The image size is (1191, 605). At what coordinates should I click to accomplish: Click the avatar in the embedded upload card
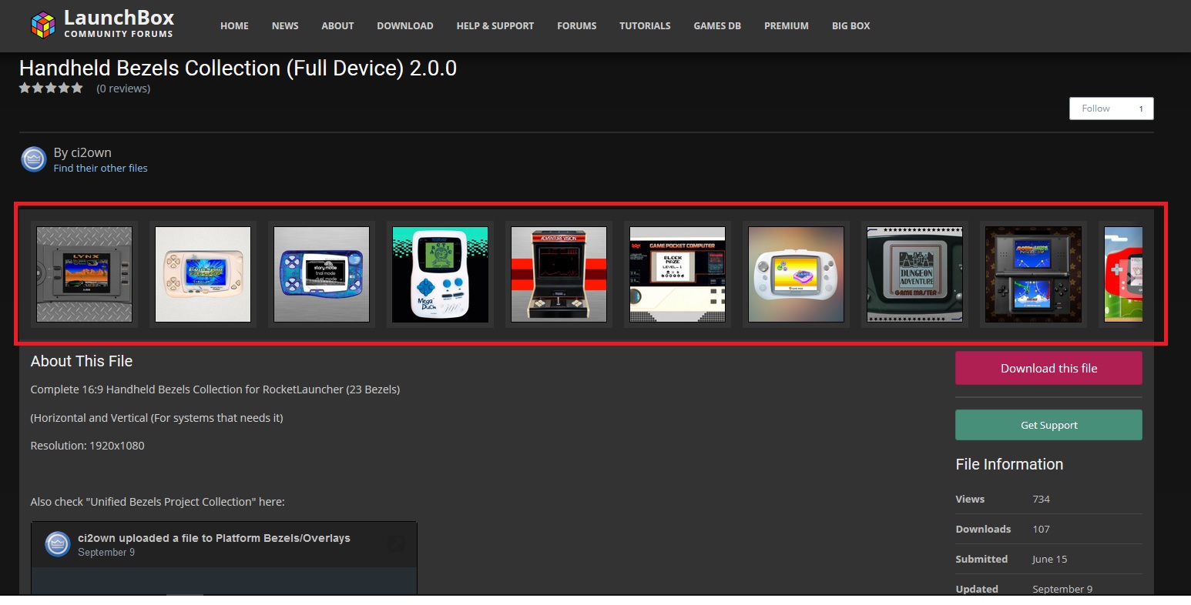pos(58,543)
